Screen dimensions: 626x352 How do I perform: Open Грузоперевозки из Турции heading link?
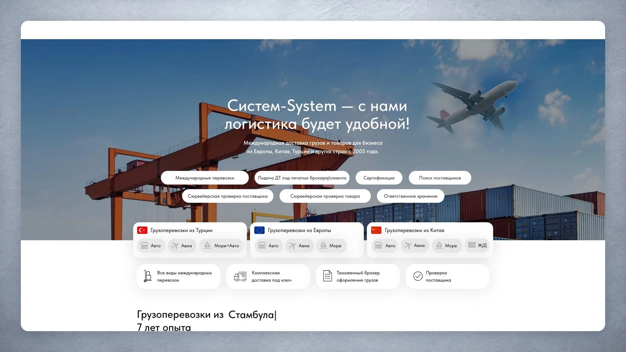181,230
